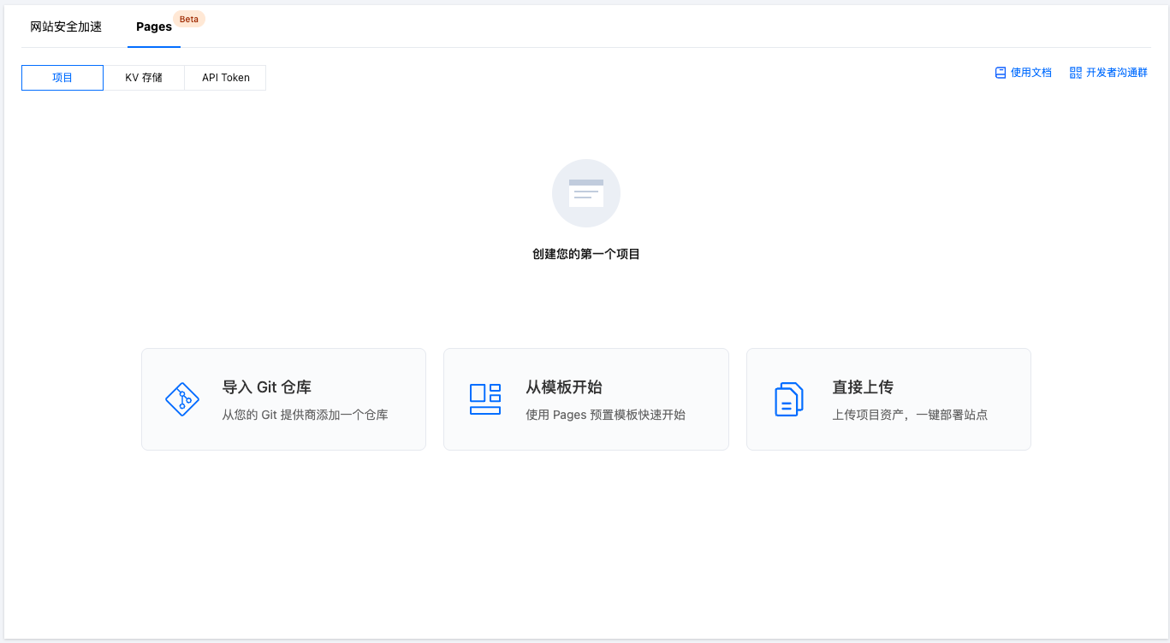This screenshot has height=643, width=1170.
Task: Click the QR code icon beside 开发者沟通群
Action: [1076, 73]
